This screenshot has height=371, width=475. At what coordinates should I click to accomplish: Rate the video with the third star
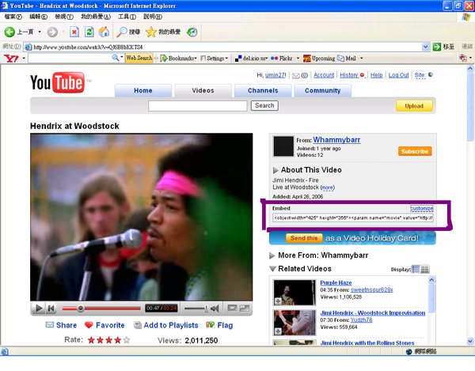pos(109,340)
